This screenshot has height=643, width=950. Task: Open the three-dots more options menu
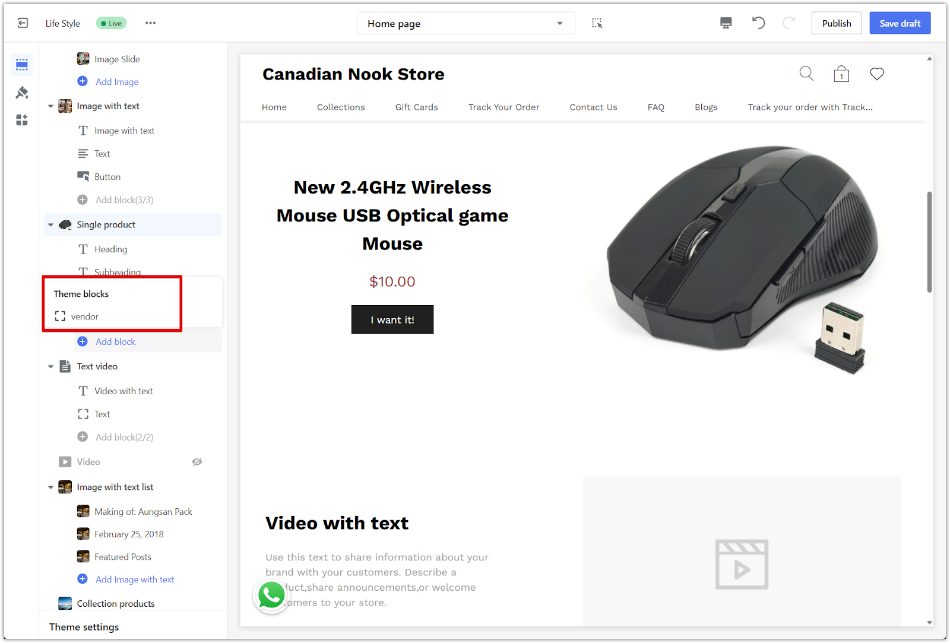[x=150, y=23]
